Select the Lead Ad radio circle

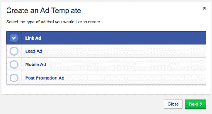tap(14, 51)
